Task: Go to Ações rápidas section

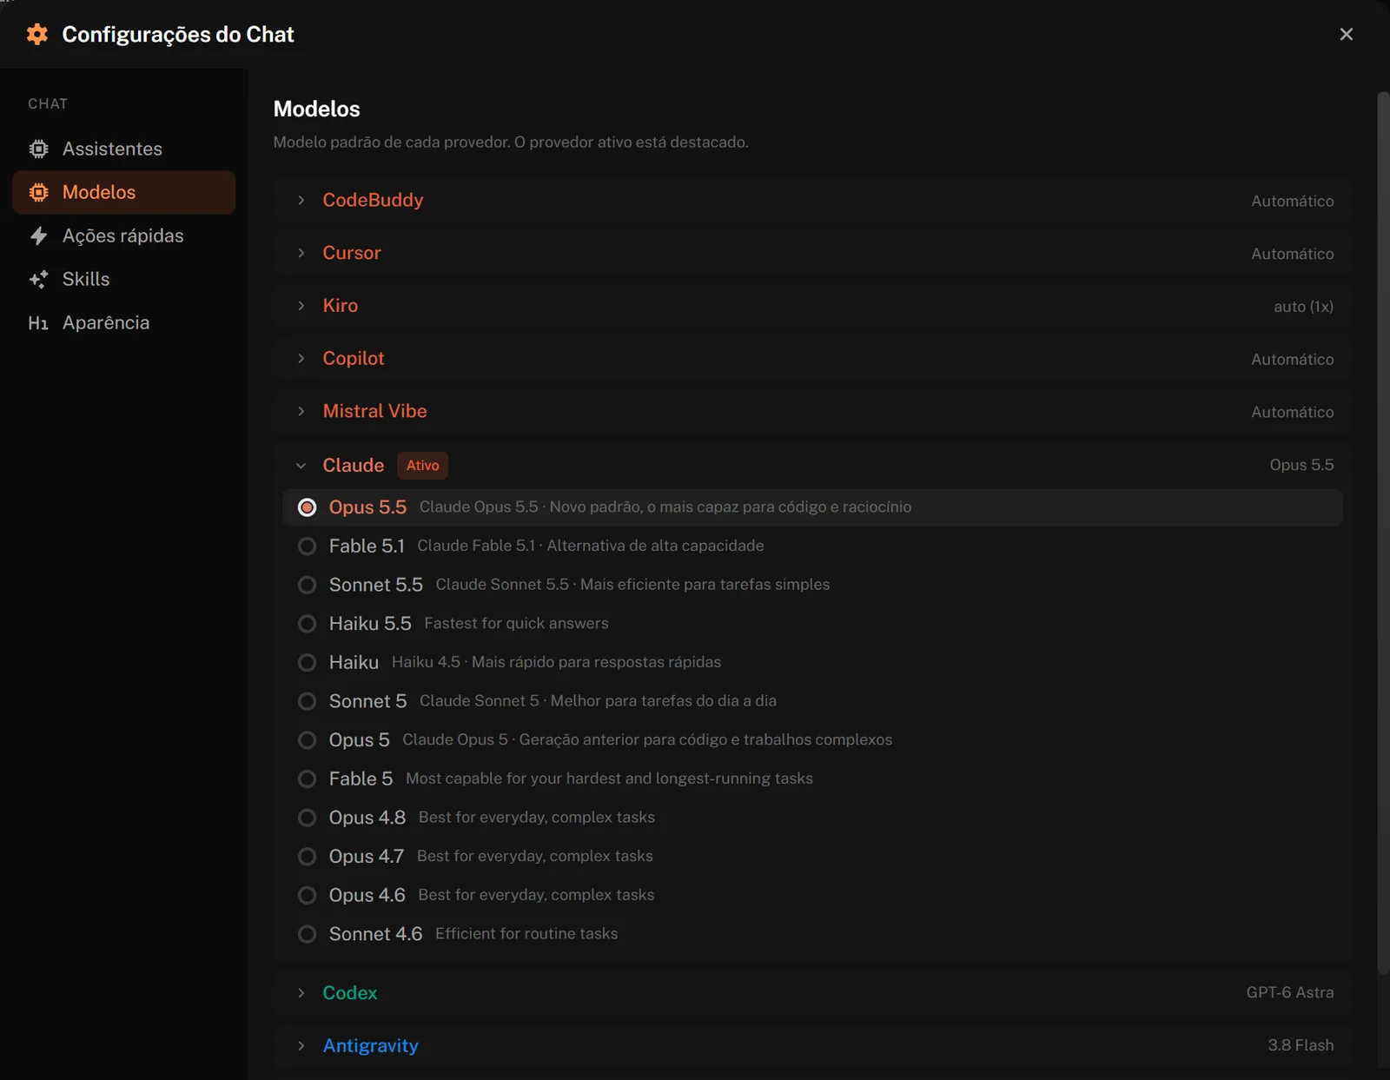Action: coord(124,235)
